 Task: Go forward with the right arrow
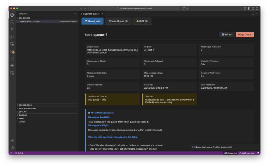pos(85,8)
